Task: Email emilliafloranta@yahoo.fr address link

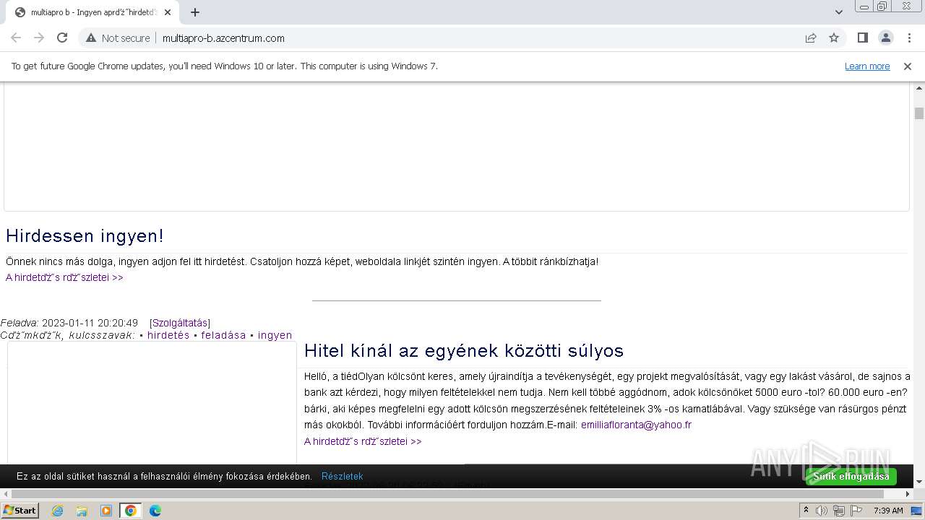Action: click(x=636, y=425)
